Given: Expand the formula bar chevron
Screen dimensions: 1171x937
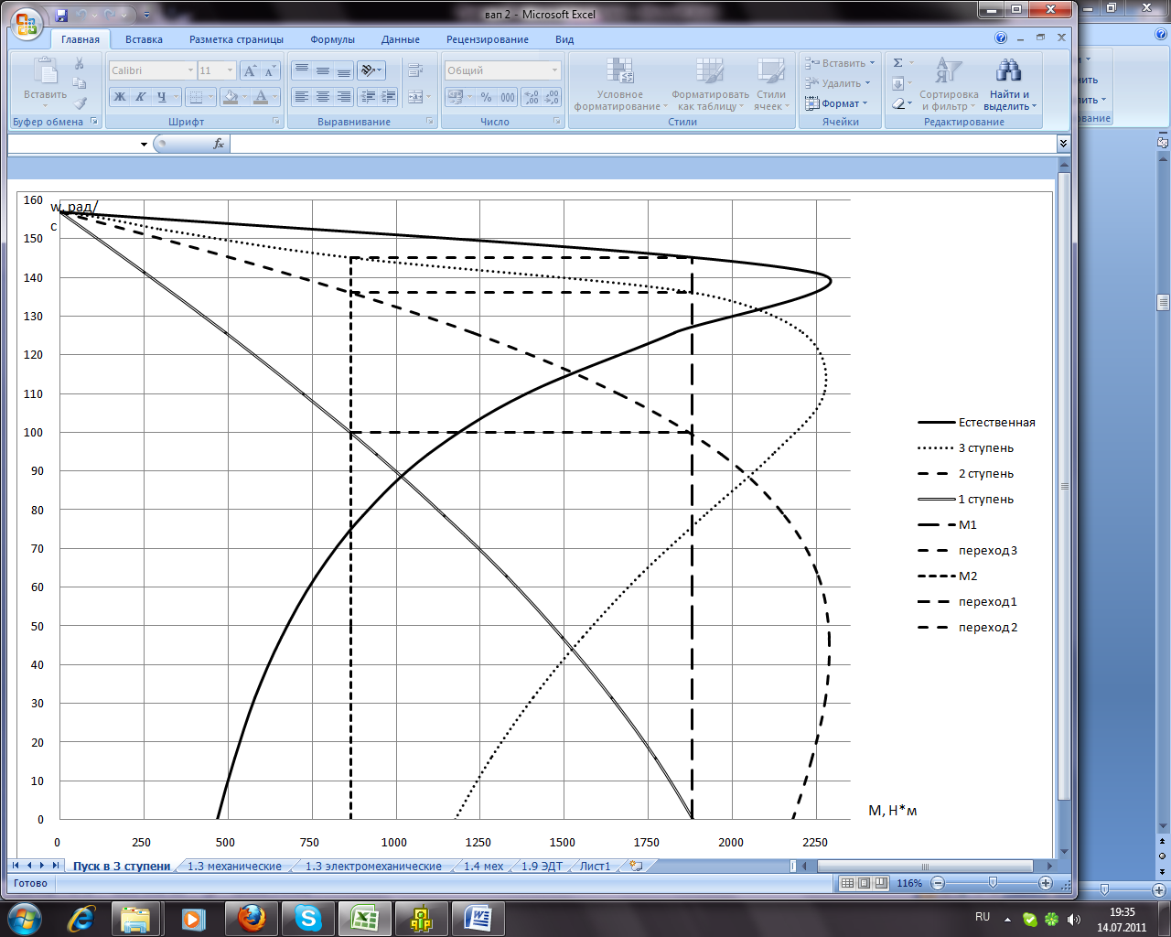Looking at the screenshot, I should point(1063,144).
